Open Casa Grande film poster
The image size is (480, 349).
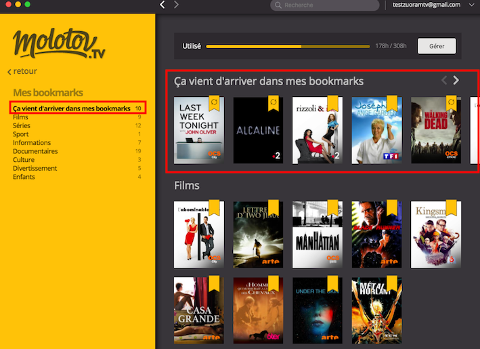[199, 310]
